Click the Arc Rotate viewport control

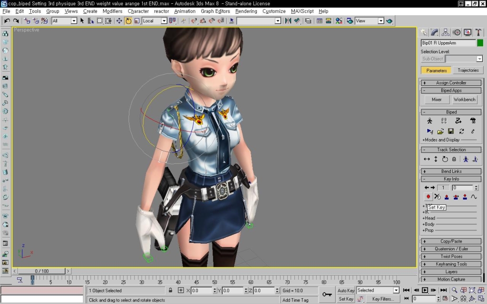(x=472, y=299)
